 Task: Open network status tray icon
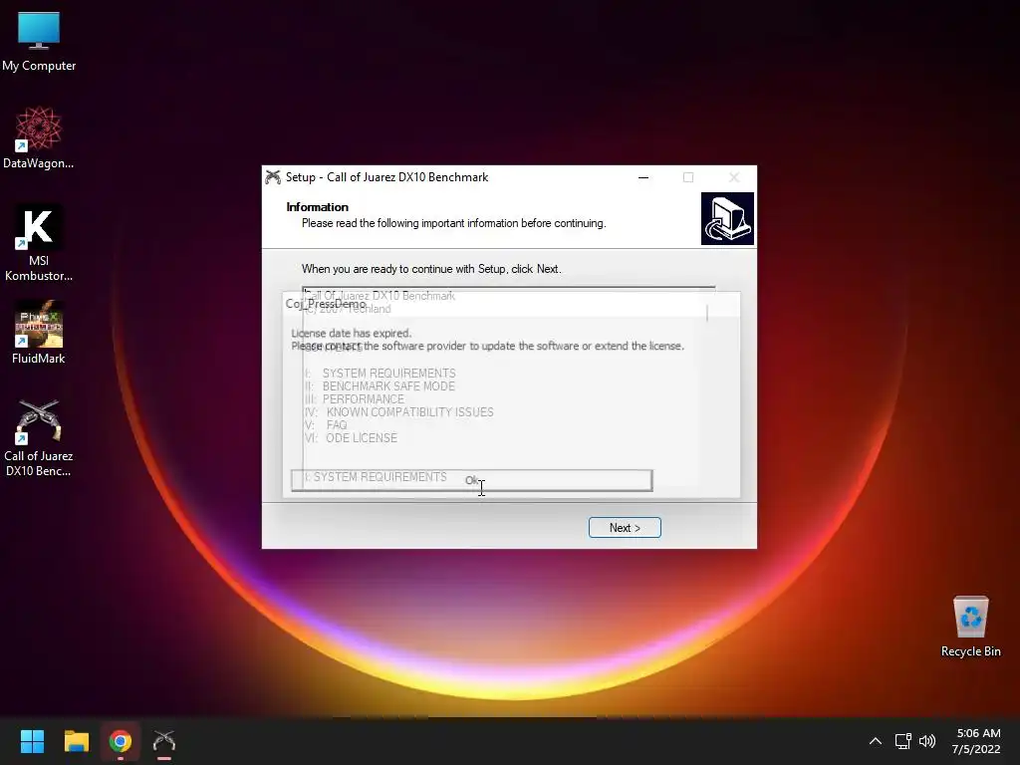(x=902, y=741)
